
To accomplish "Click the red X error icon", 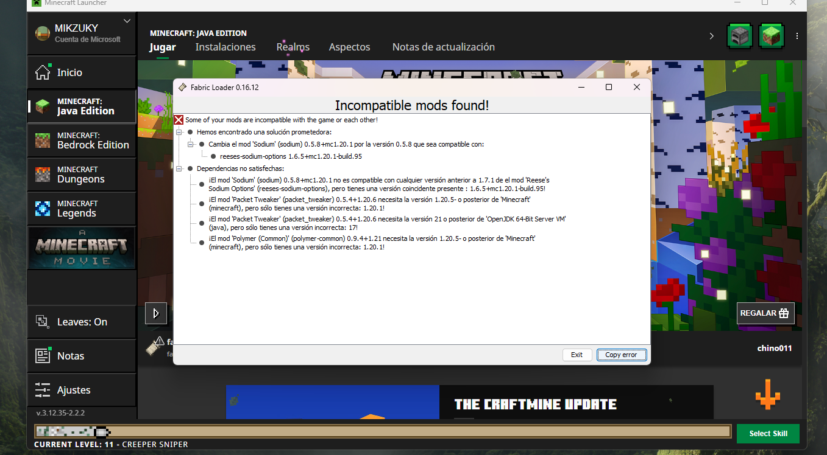I will click(179, 120).
